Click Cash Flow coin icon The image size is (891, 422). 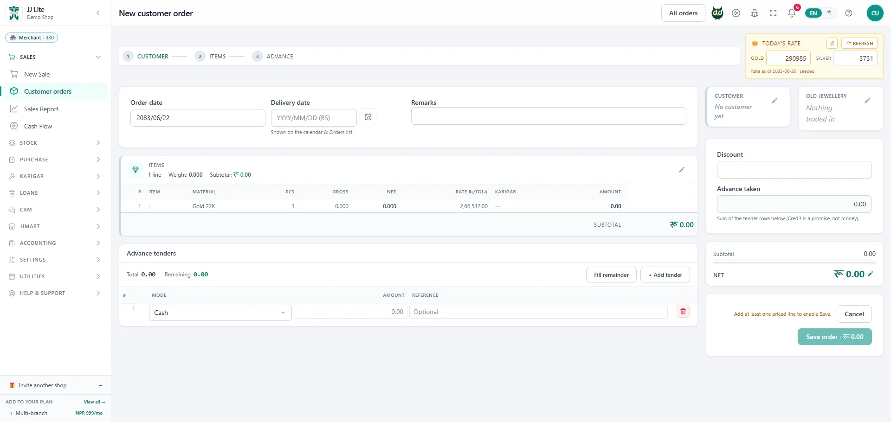[14, 126]
